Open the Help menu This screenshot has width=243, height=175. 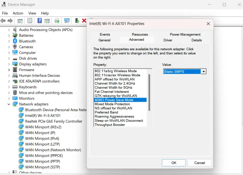pyautogui.click(x=45, y=13)
